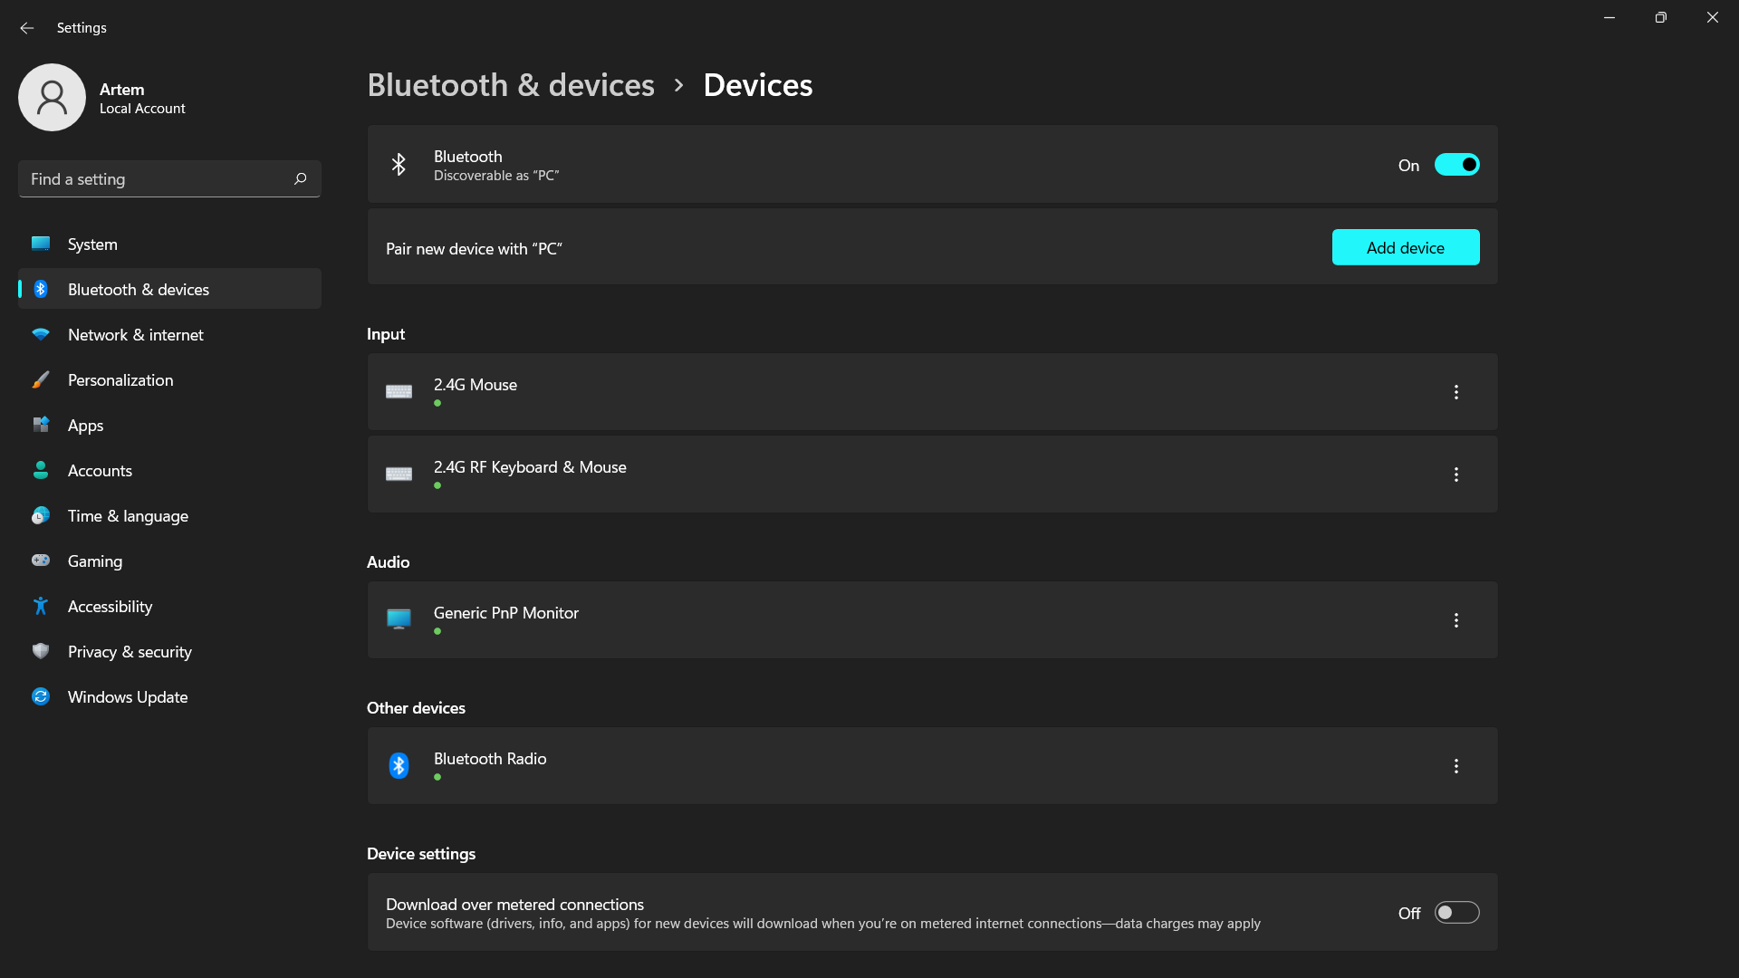Click the search magnifier icon

click(301, 178)
